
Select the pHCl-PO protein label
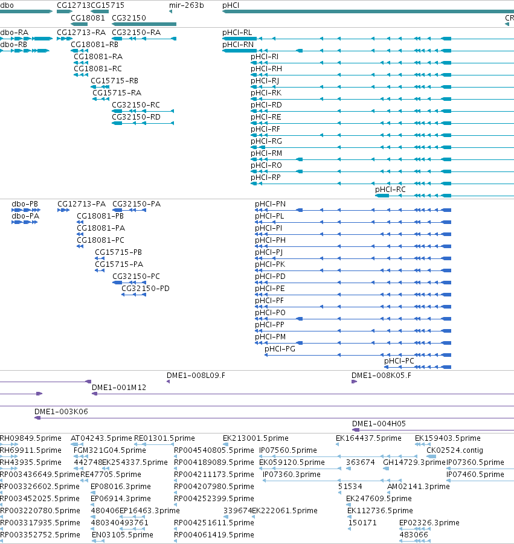270,313
